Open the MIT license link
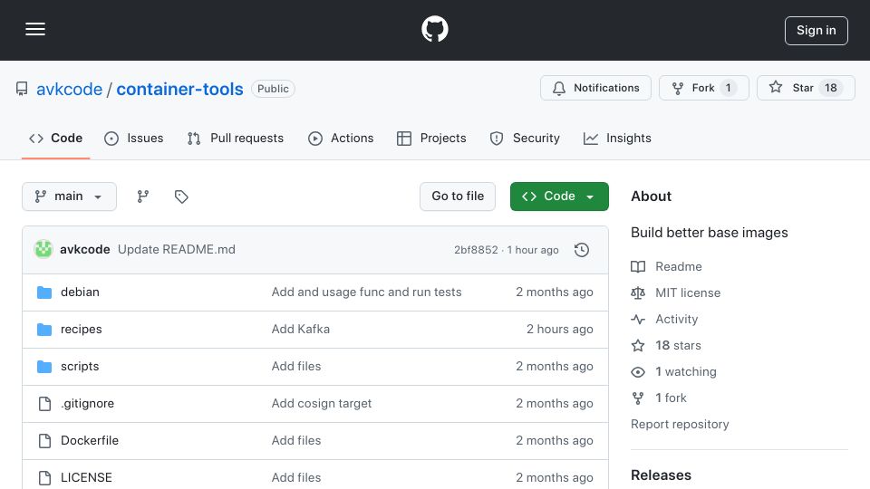Screen dimensions: 870x489 tap(676, 292)
